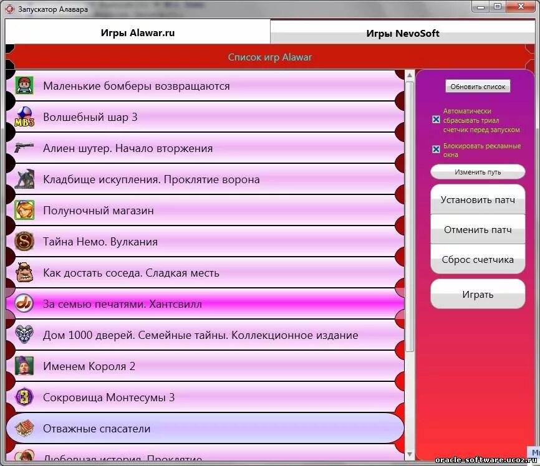The height and width of the screenshot is (466, 540).
Task: Select Дом 1000 дверей. Семейные тайны
Action: coord(205,335)
